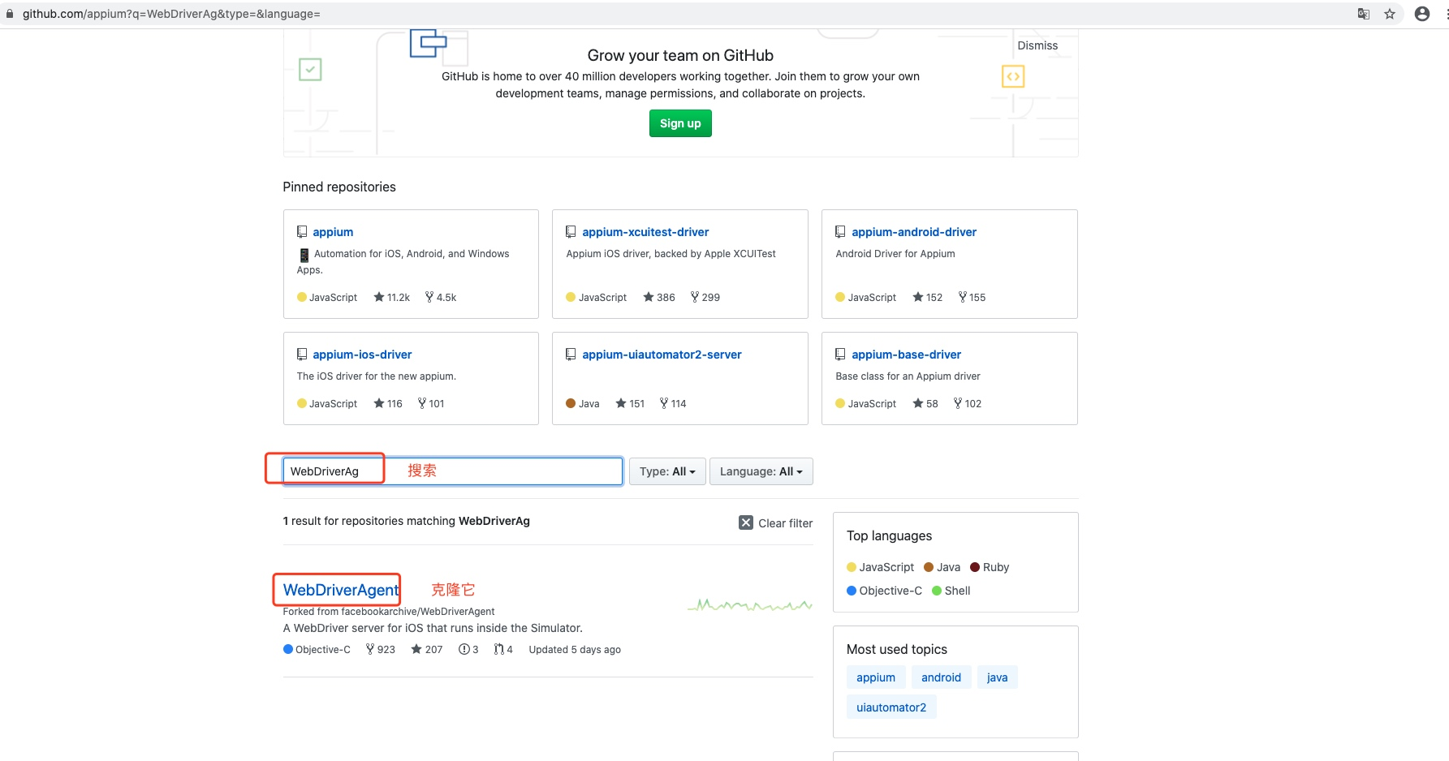The height and width of the screenshot is (761, 1449).
Task: View the 155 forks of appium-android-driver
Action: (x=972, y=298)
